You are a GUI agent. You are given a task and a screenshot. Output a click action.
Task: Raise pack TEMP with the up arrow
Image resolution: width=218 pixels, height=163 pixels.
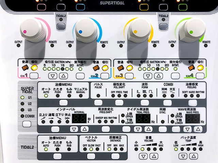tap(194, 156)
